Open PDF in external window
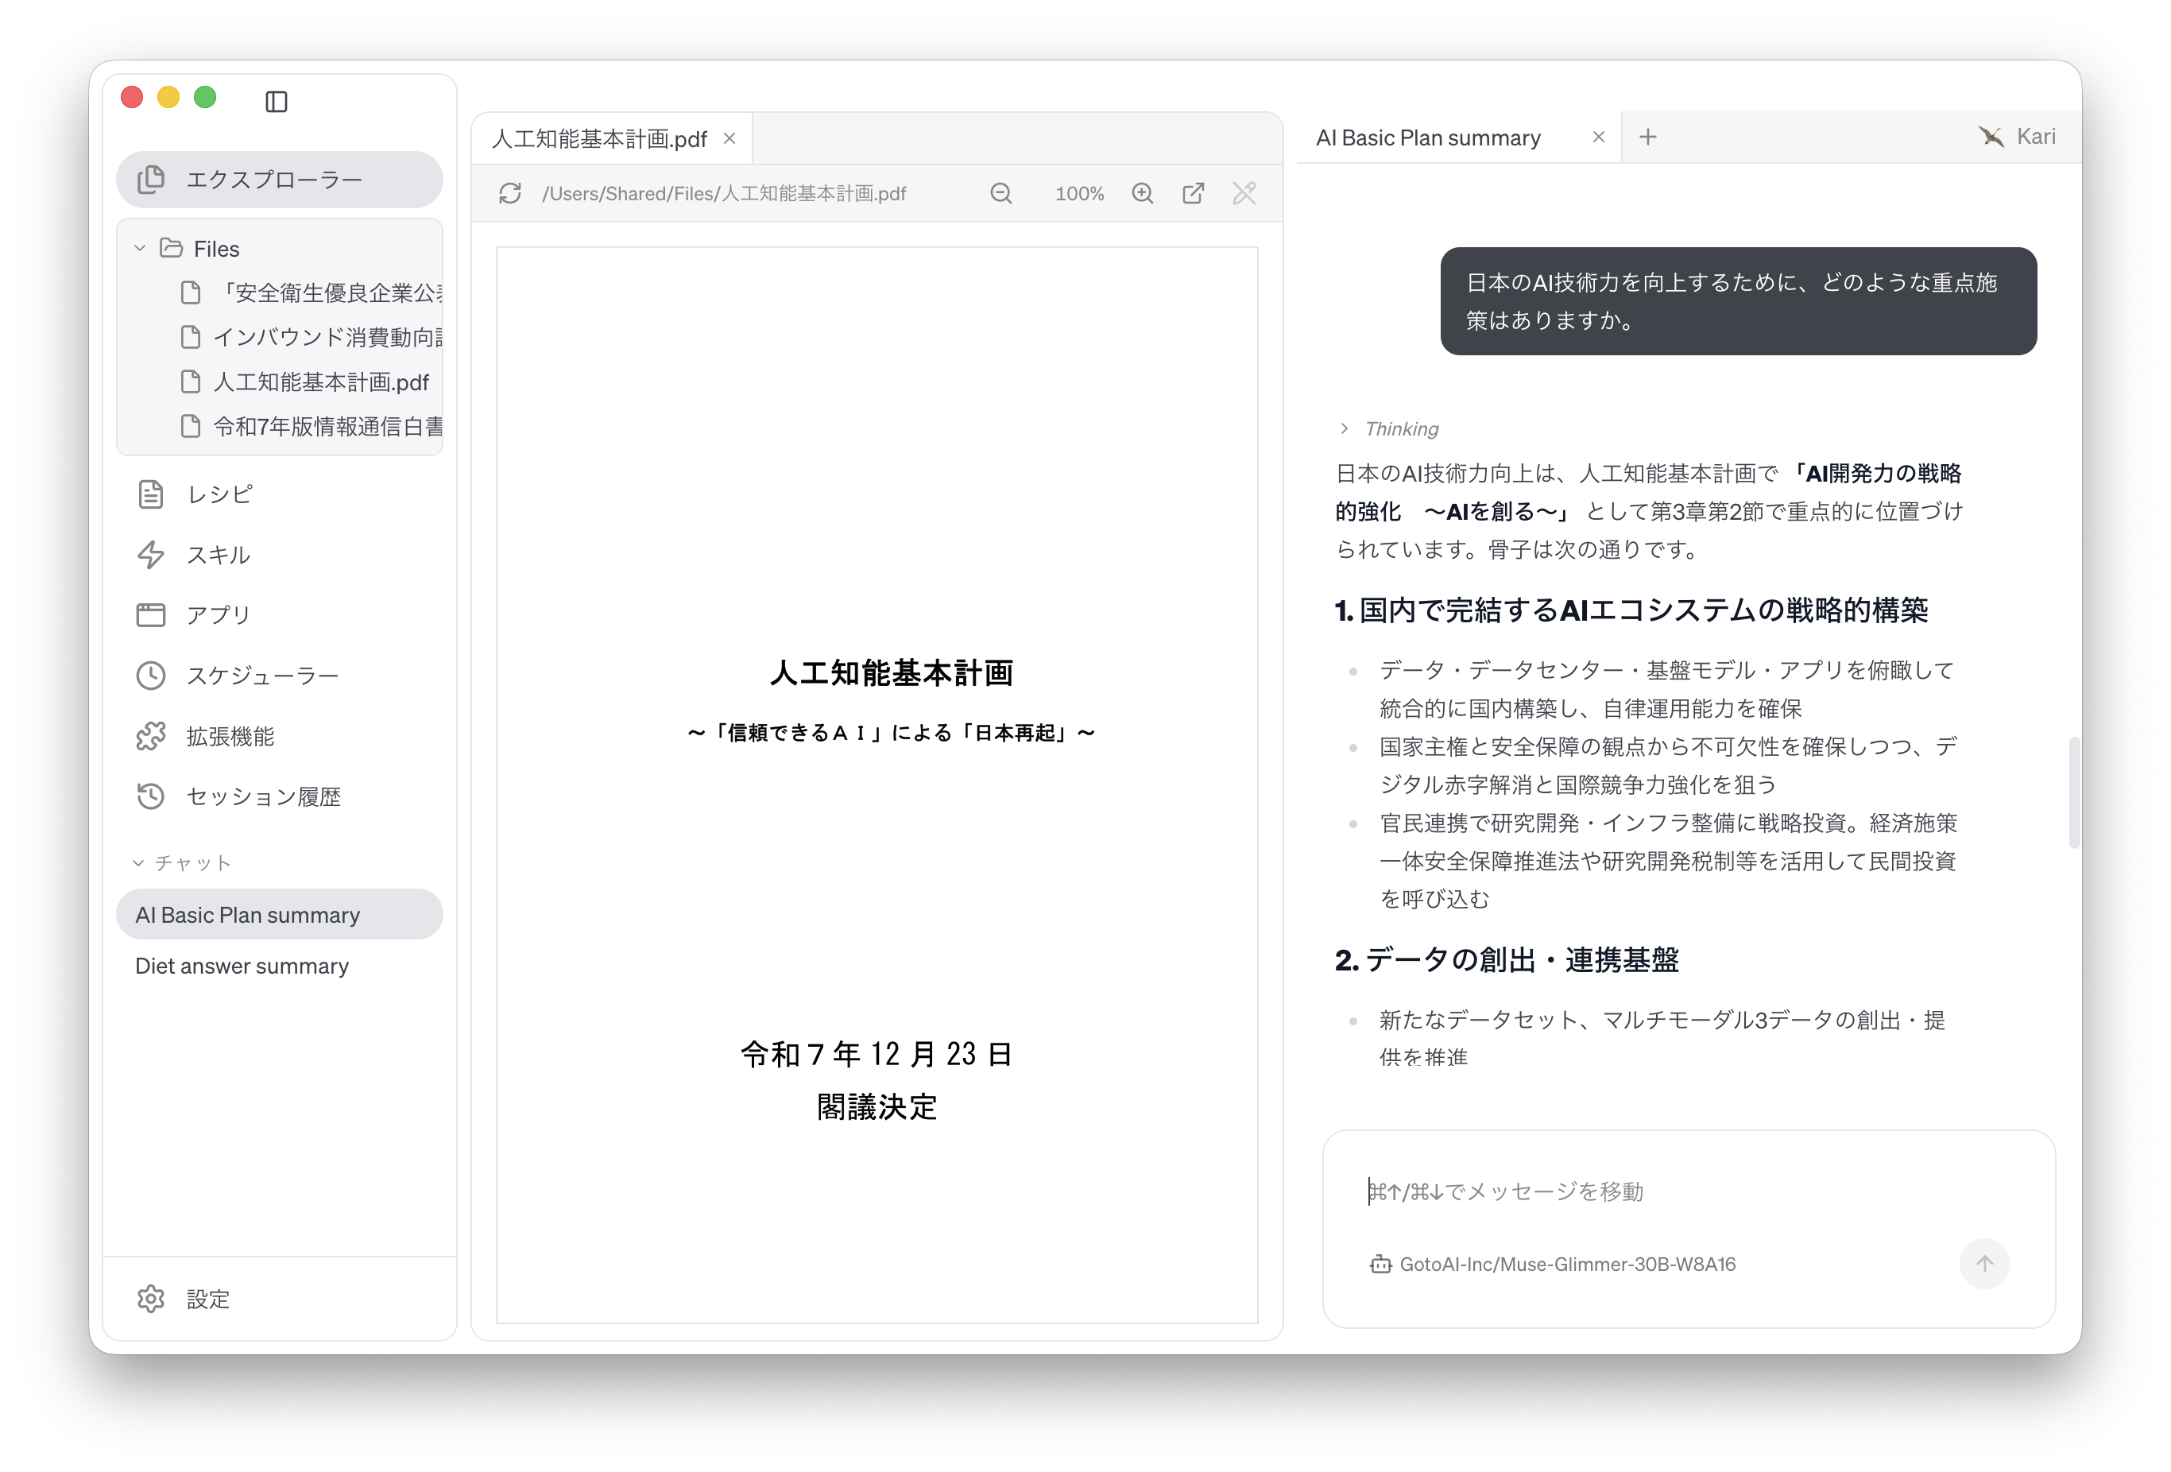This screenshot has height=1472, width=2171. click(1193, 193)
